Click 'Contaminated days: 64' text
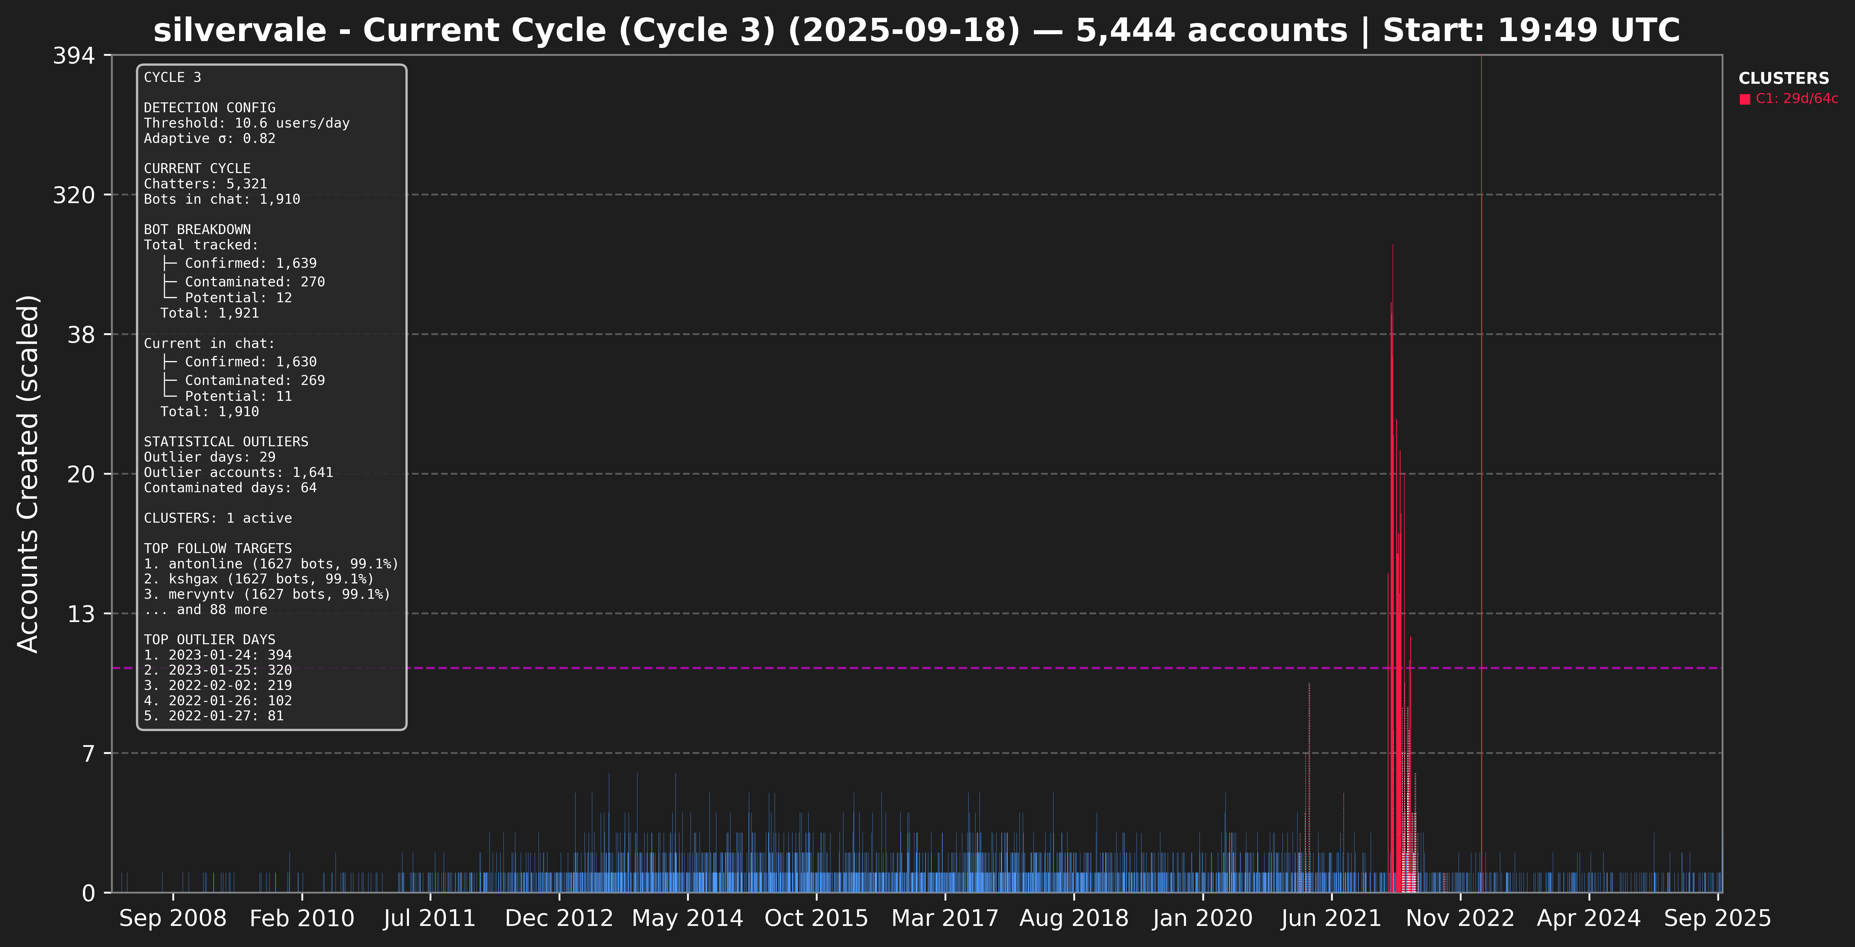 [x=230, y=488]
